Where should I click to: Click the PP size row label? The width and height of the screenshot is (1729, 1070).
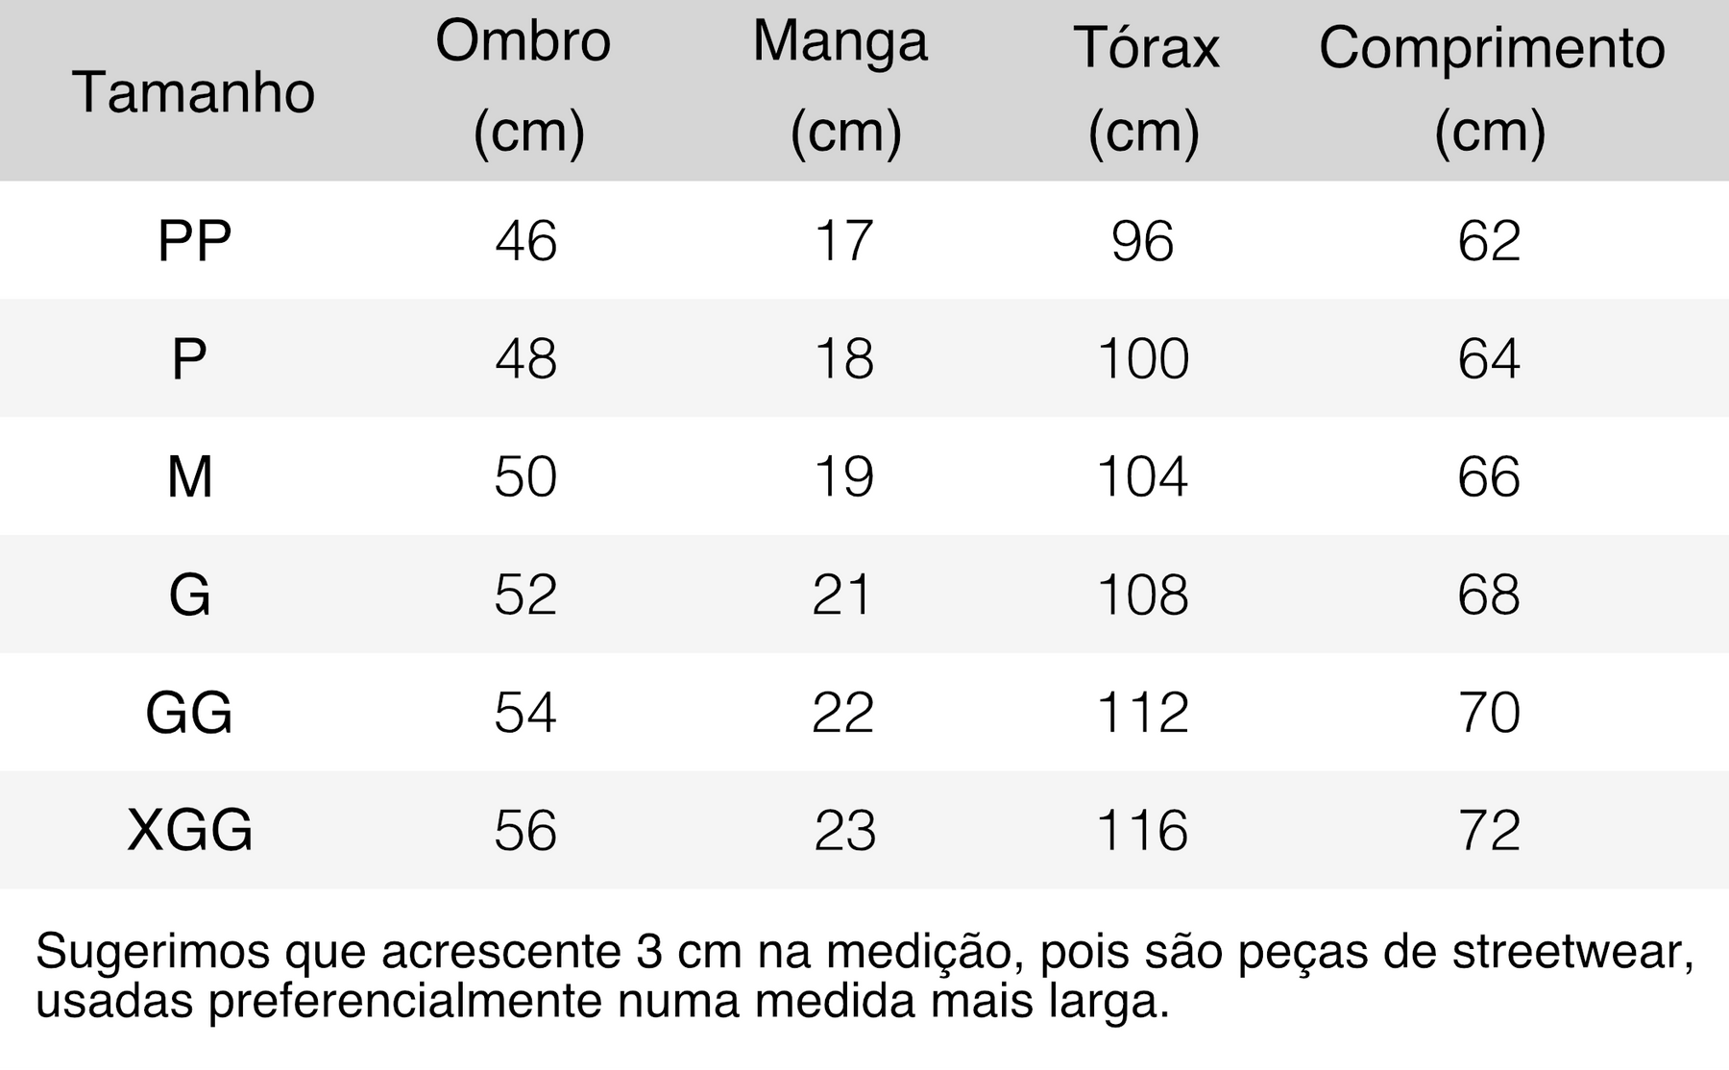click(193, 240)
